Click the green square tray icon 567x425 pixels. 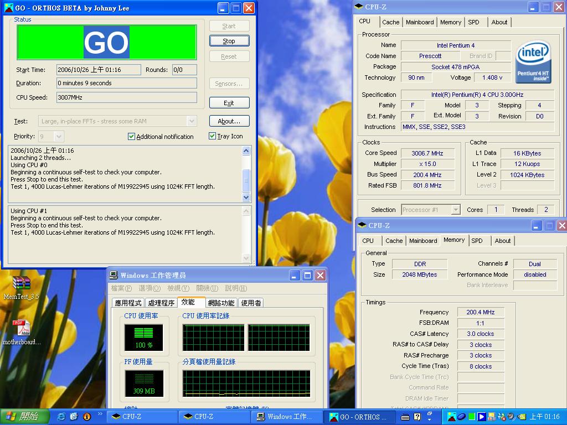coord(472,417)
